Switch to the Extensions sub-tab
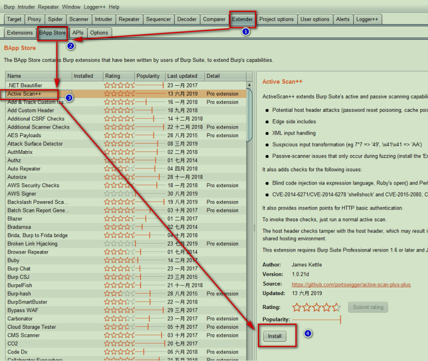The image size is (428, 361). coord(20,33)
